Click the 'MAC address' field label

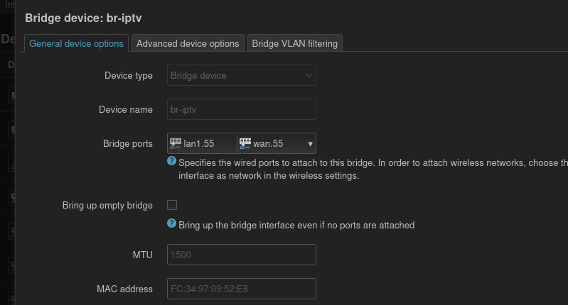tap(124, 289)
